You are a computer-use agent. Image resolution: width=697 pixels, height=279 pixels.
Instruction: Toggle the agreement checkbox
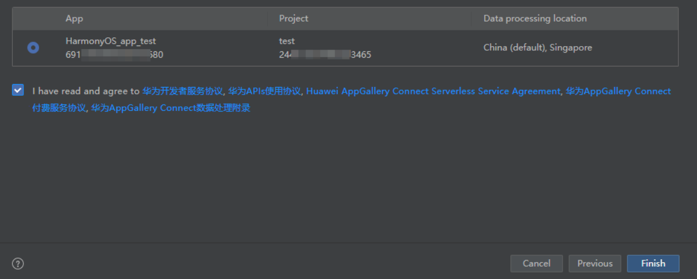18,90
